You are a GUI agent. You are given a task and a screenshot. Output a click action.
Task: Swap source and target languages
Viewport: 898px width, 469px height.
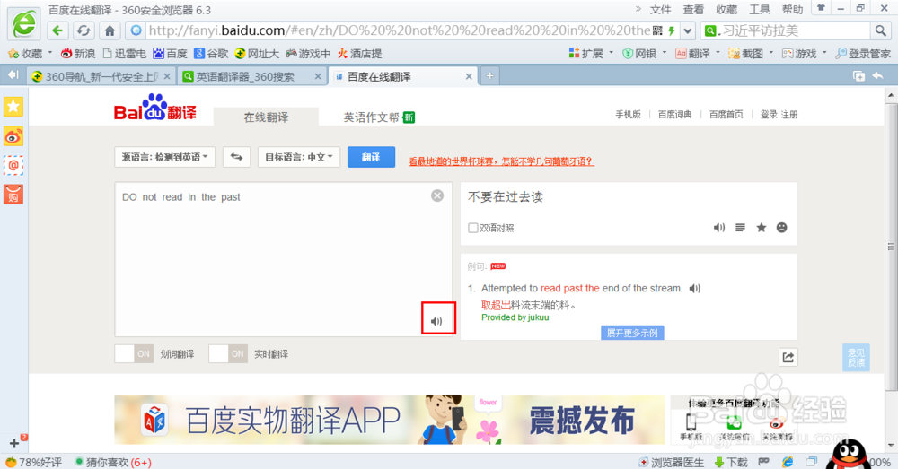[236, 157]
